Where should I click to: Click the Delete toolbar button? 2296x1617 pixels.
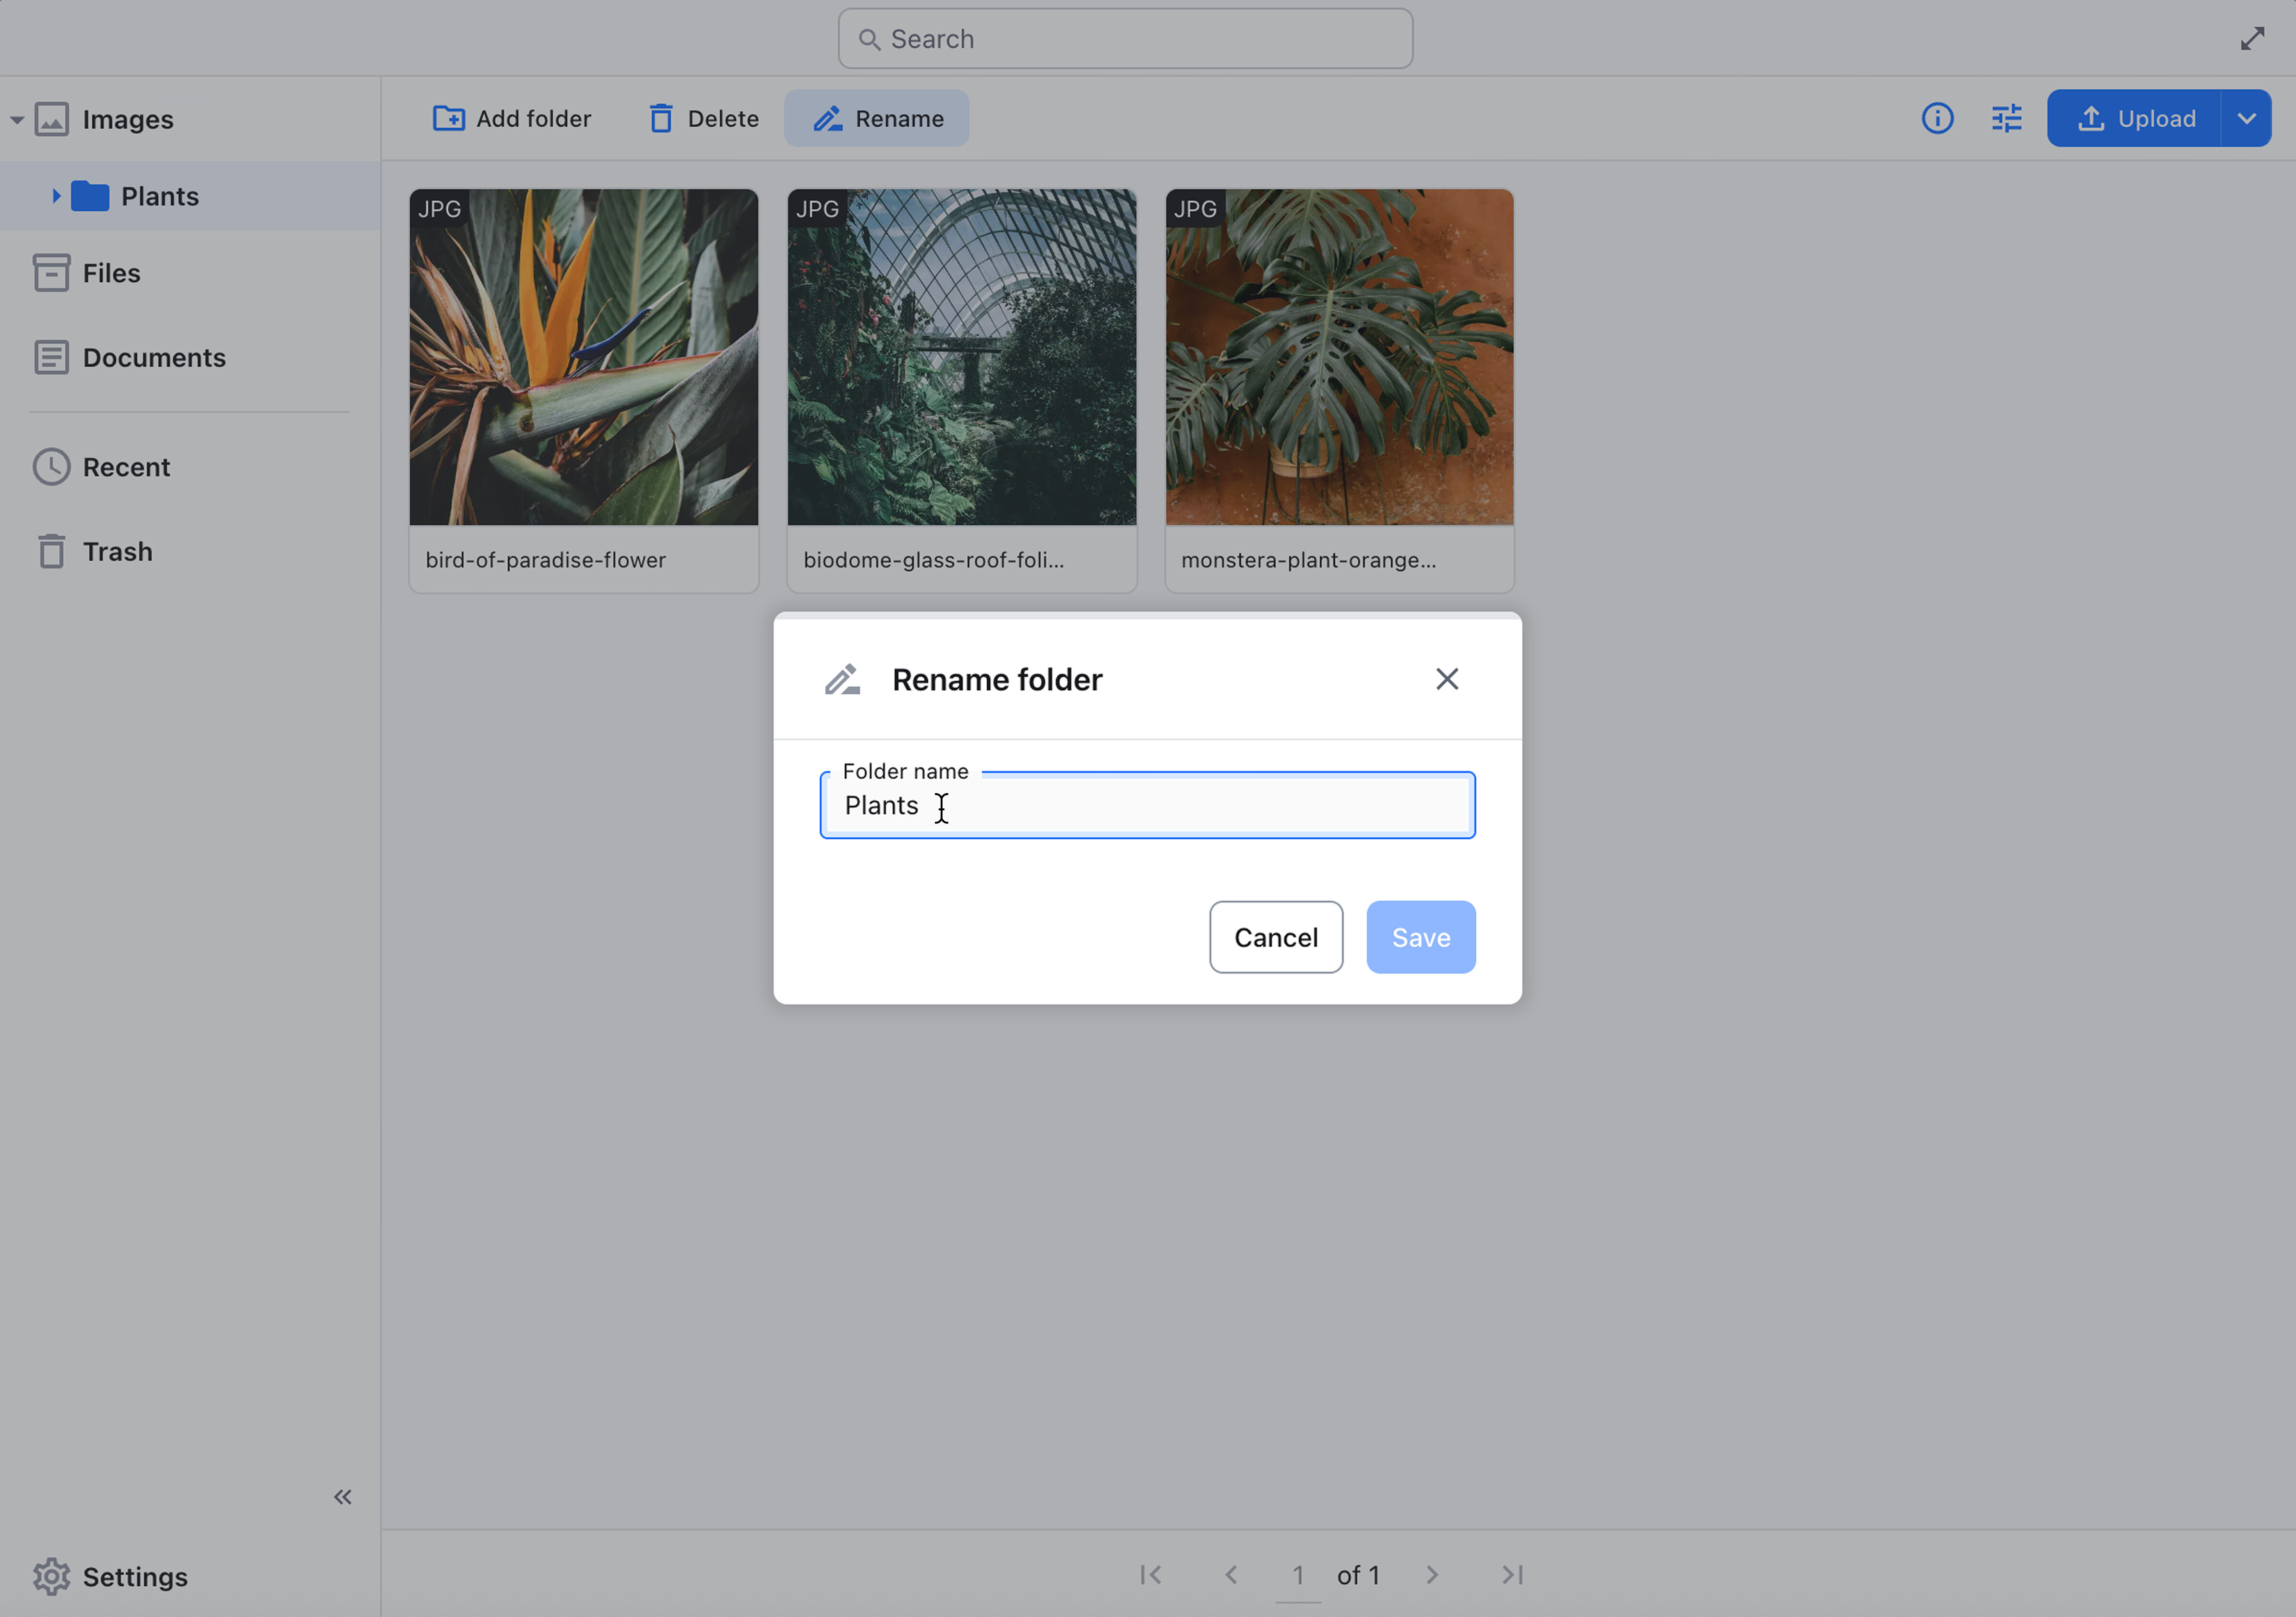(x=704, y=118)
